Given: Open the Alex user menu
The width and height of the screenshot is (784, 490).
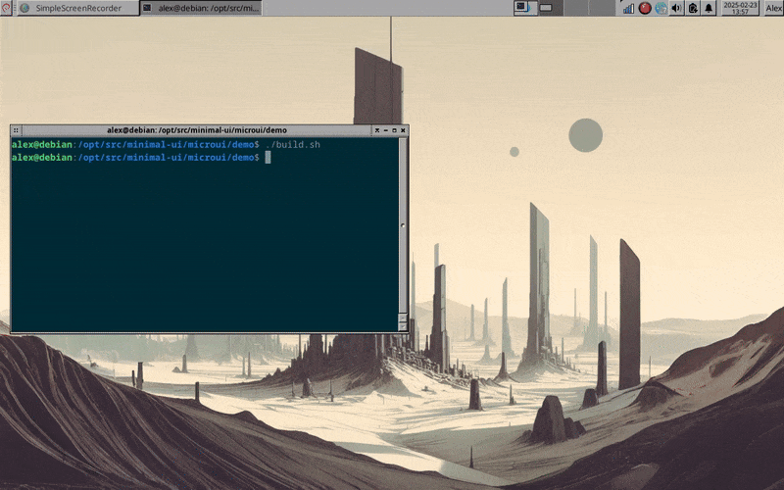Looking at the screenshot, I should point(773,8).
